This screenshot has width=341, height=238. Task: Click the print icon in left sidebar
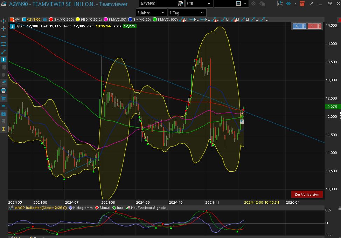coord(4,90)
